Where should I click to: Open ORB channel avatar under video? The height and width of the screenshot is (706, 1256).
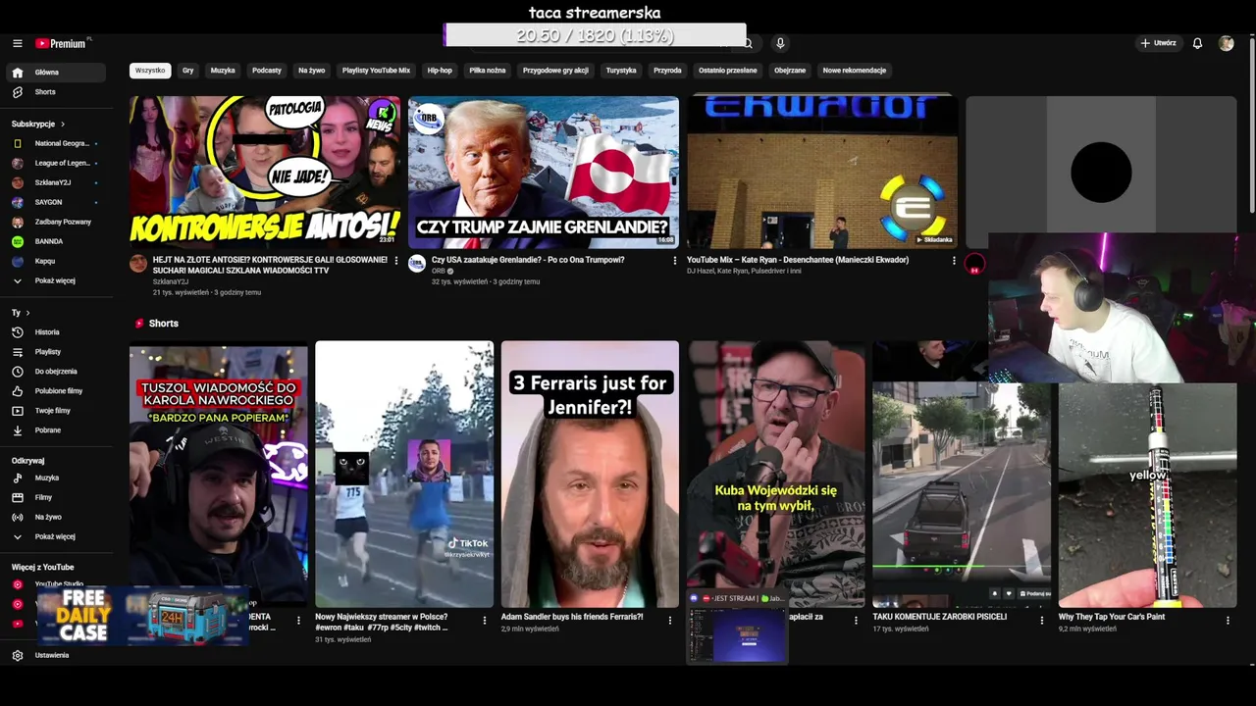click(417, 264)
